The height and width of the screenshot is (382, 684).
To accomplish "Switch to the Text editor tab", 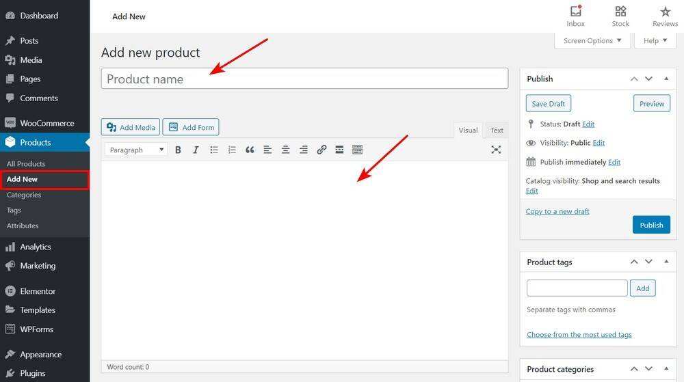I will (497, 131).
